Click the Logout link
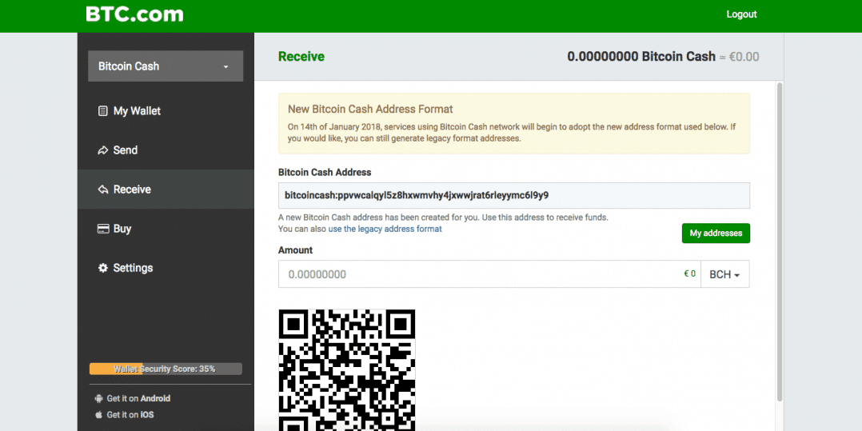 [741, 14]
